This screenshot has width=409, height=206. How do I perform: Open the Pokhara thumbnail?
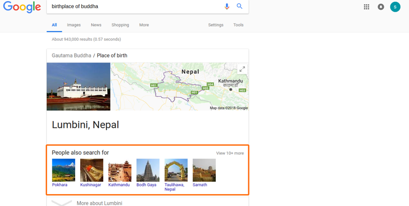point(63,170)
